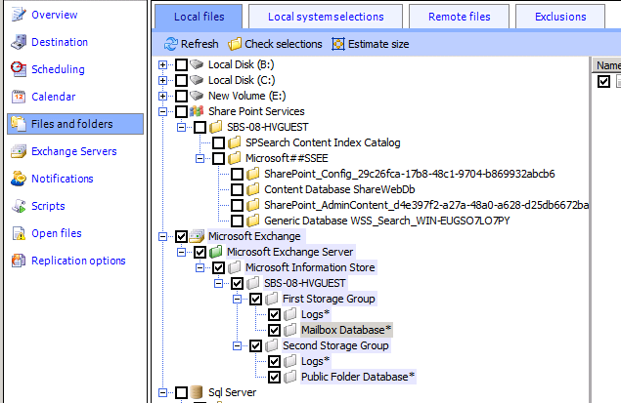
Task: Collapse the Microsoft Exchange node
Action: [x=162, y=236]
